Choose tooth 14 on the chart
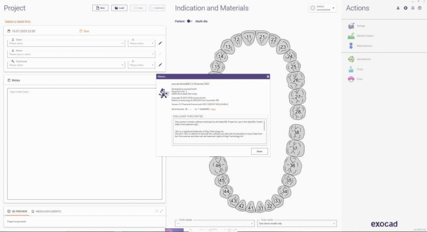The image size is (427, 232). point(221,57)
